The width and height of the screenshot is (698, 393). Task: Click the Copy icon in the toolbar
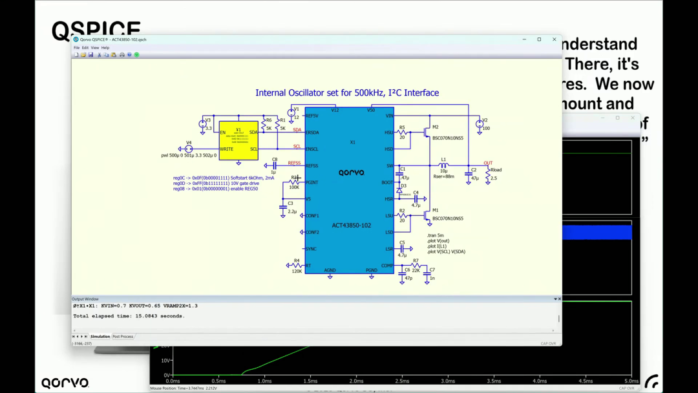click(x=106, y=55)
